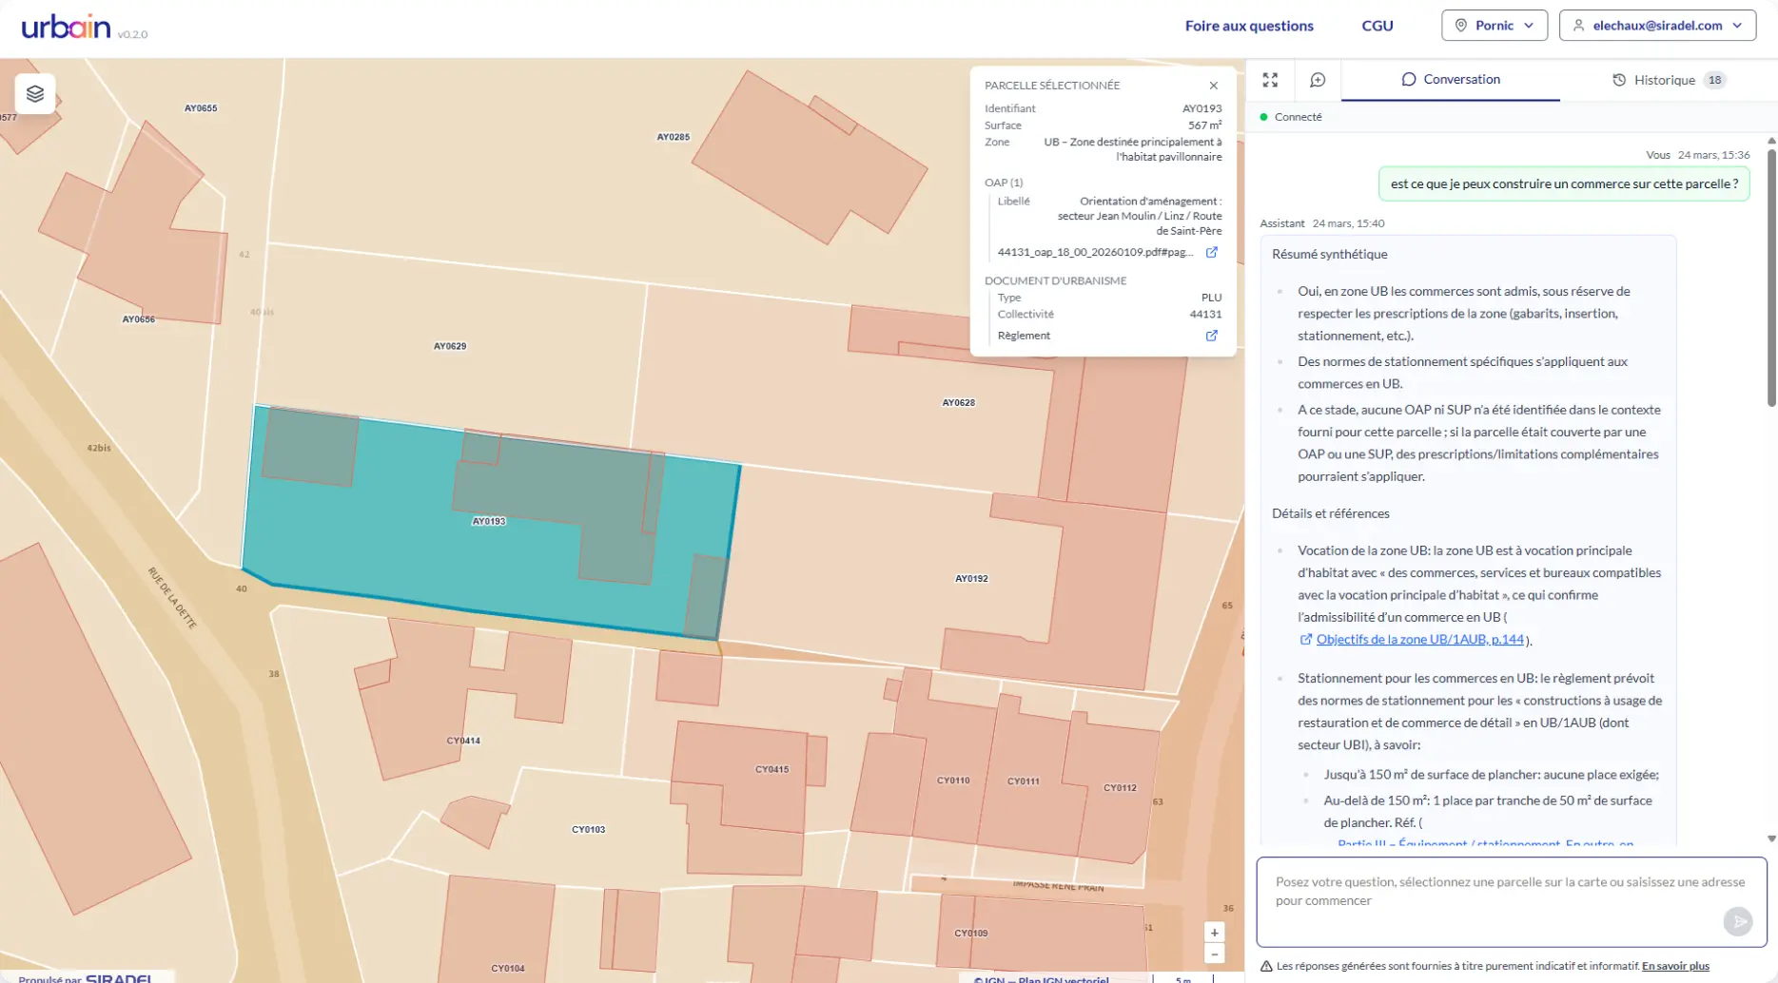Click the Surface value 567 m²
Viewport: 1778px width, 983px height.
pyautogui.click(x=1204, y=125)
